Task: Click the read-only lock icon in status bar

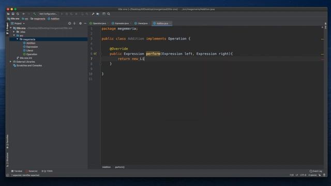Action: coord(320,175)
